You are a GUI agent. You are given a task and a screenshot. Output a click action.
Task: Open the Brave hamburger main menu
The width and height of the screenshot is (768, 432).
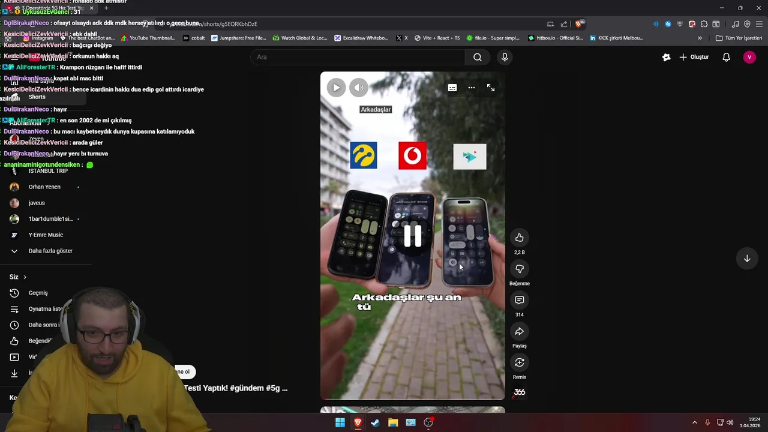pos(759,24)
